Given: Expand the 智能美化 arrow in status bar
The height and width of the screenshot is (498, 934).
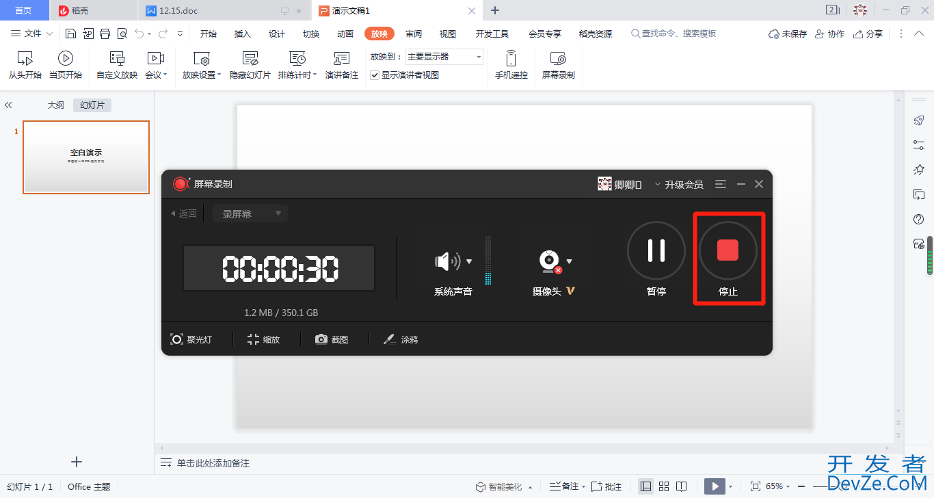Looking at the screenshot, I should coord(529,487).
